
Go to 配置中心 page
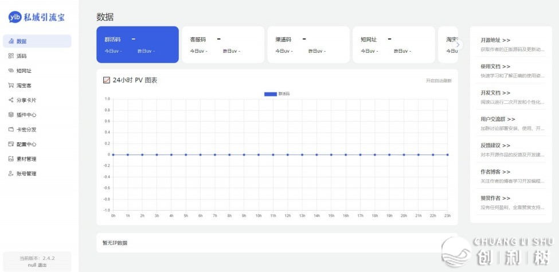coord(37,144)
